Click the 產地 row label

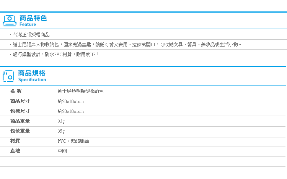click(15, 150)
